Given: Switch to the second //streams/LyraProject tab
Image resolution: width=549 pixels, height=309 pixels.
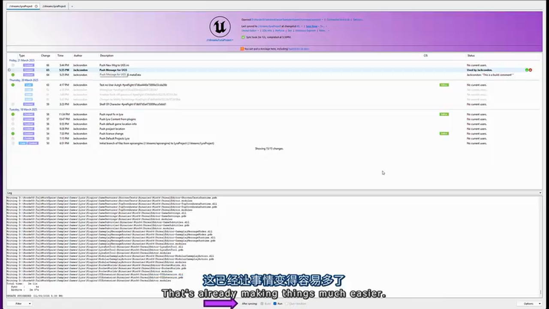Looking at the screenshot, I should pos(54,6).
